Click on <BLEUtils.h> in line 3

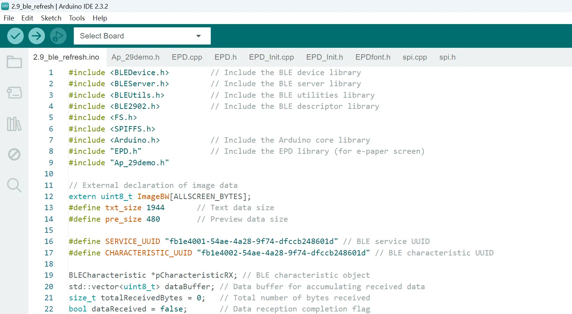137,95
